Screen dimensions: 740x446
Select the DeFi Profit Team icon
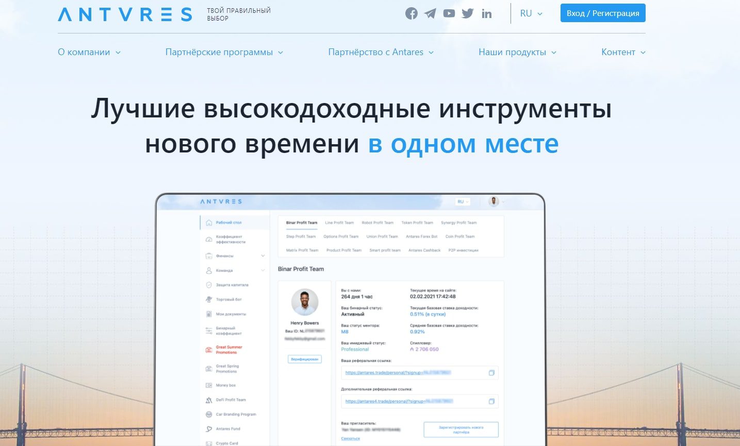(209, 400)
